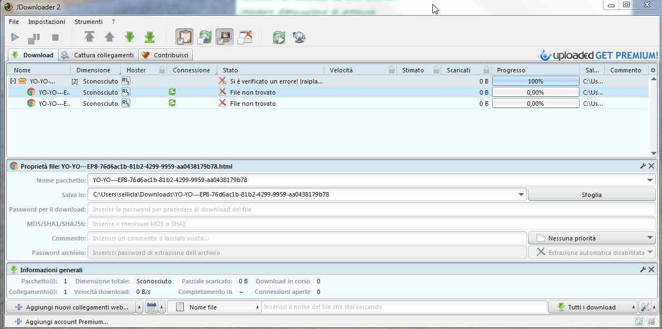Screen dimensions: 662x329
Task: Focus the Commento input field
Action: pos(308,238)
